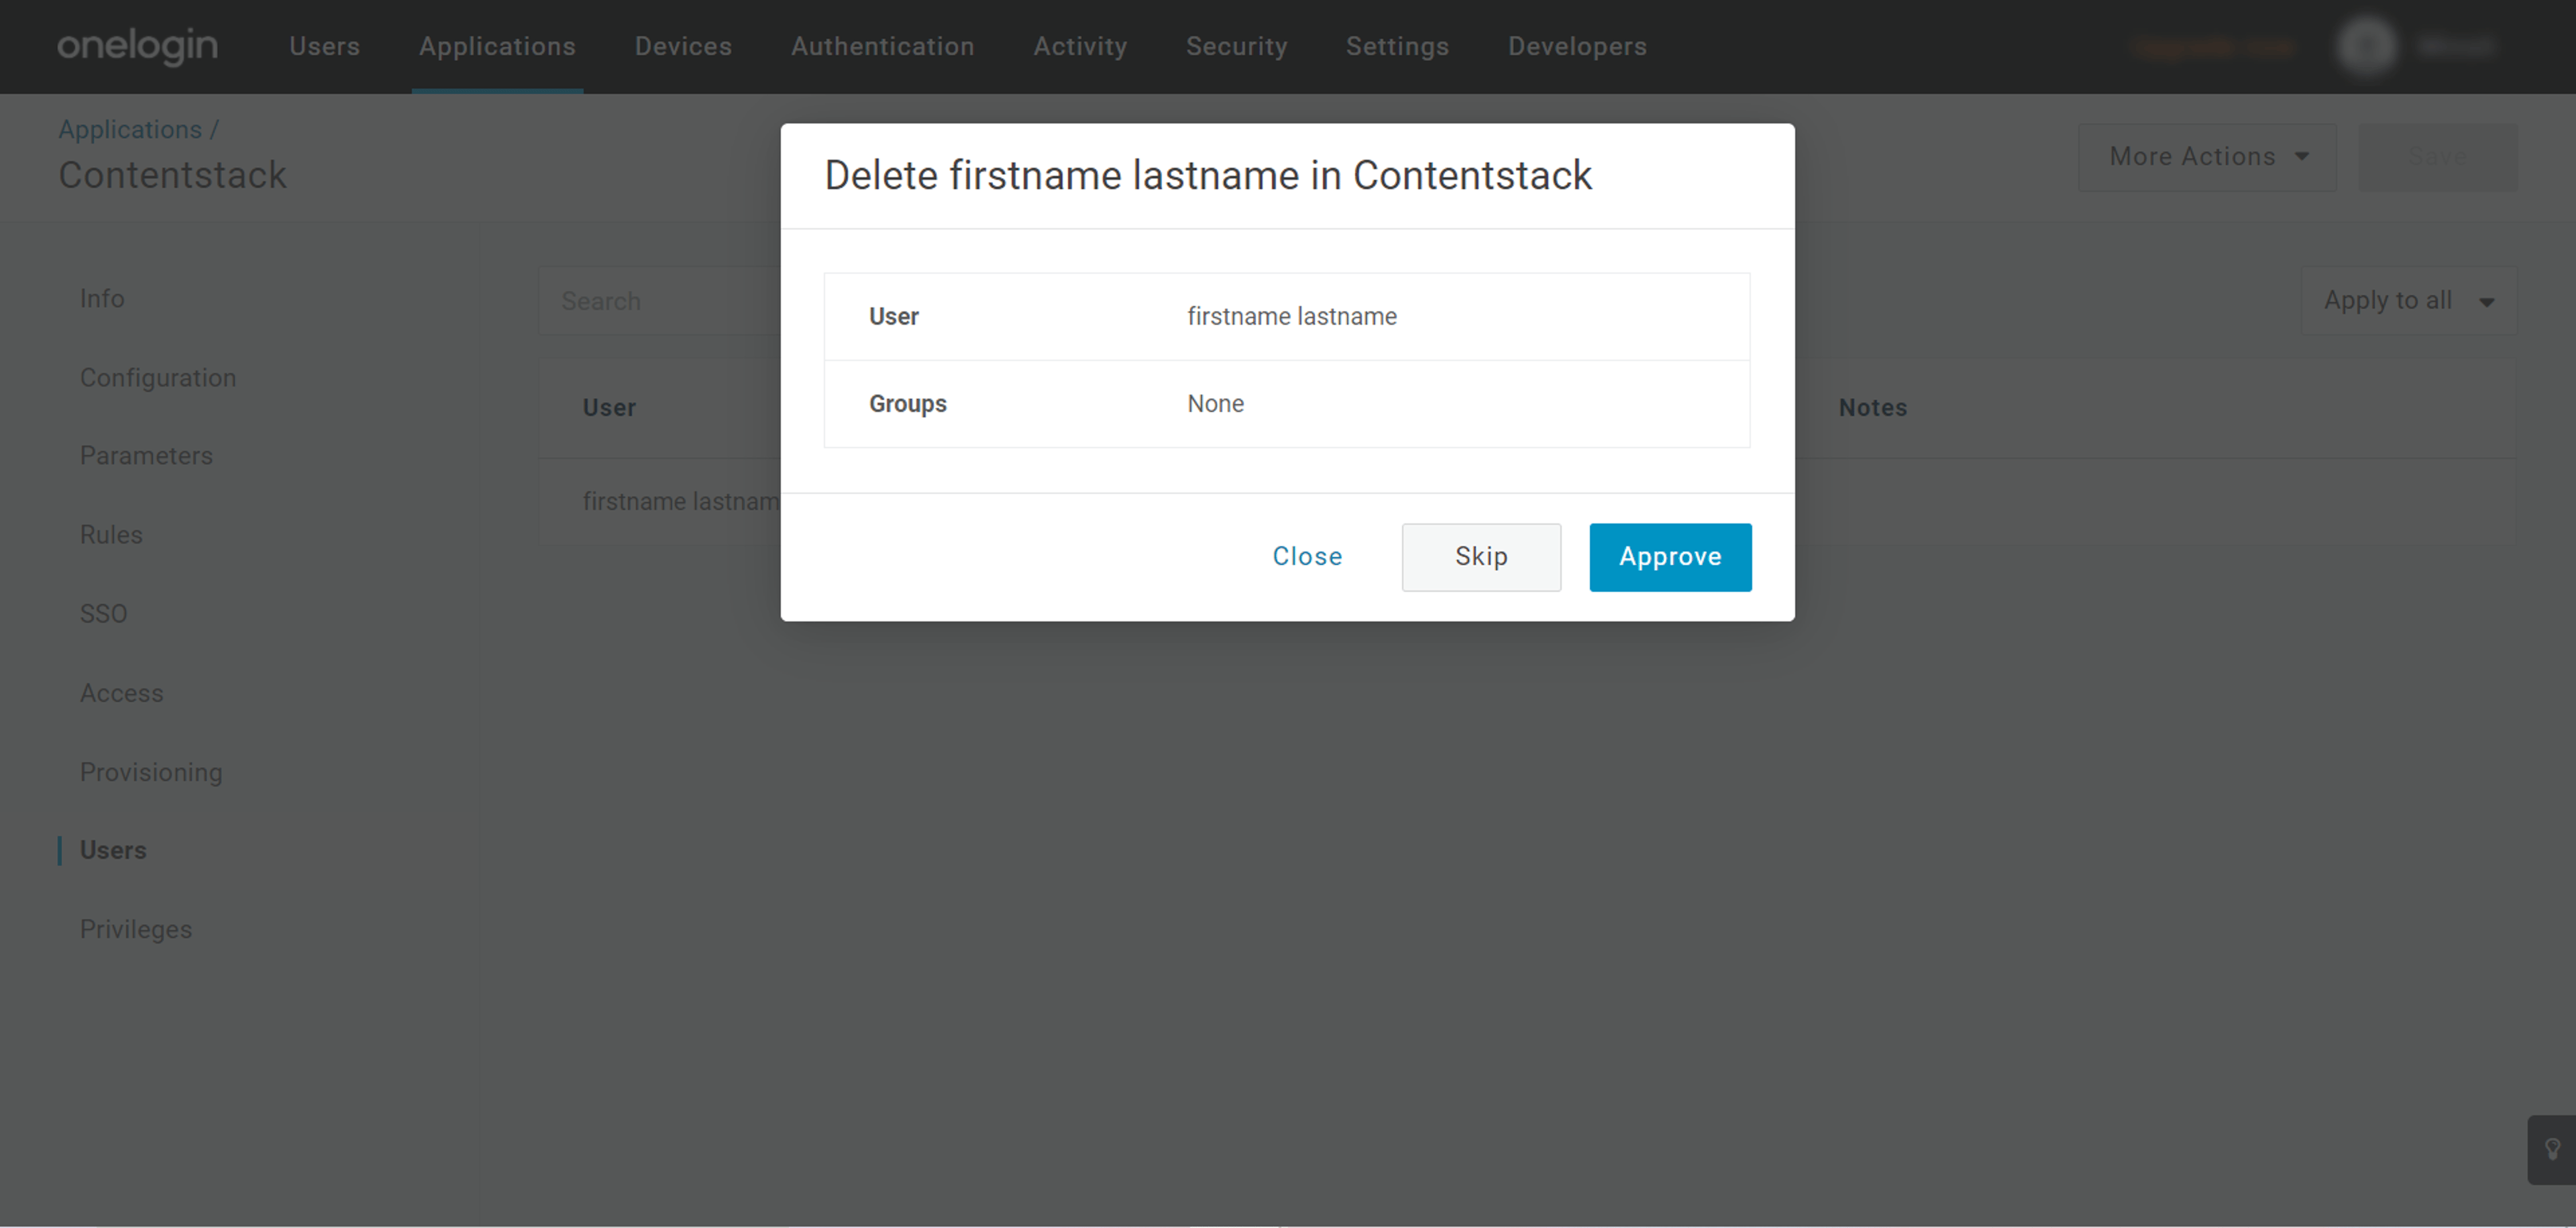Open the Security menu
2576x1228 pixels.
pyautogui.click(x=1236, y=46)
